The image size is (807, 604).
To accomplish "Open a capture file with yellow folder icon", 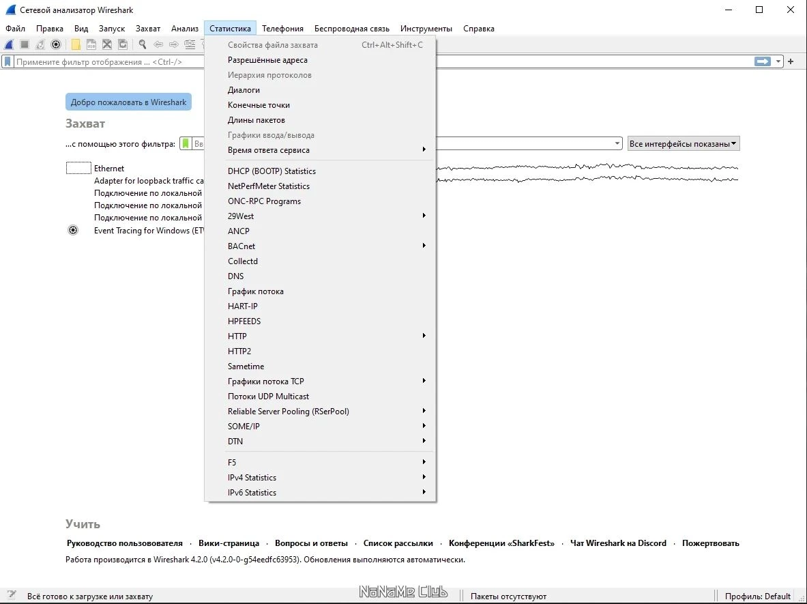I will pyautogui.click(x=76, y=45).
